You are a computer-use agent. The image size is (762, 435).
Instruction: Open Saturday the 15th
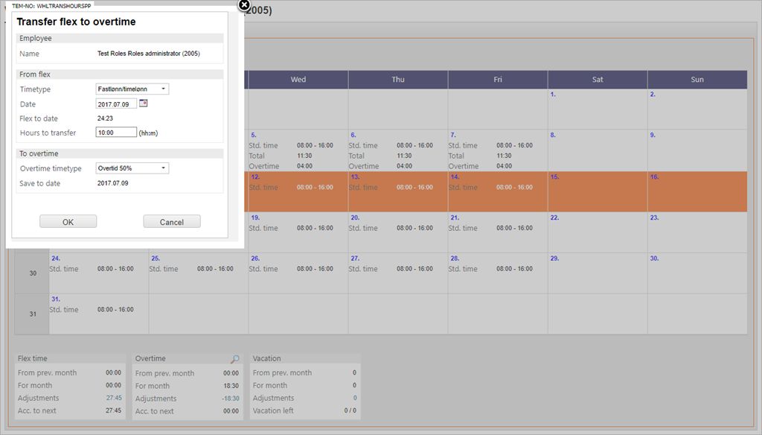554,177
